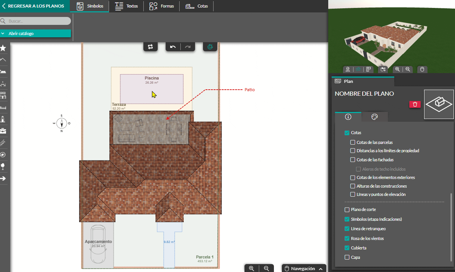Viewport: 455px width, 272px height.
Task: Click the favorites star icon in the sidebar
Action: (3, 48)
